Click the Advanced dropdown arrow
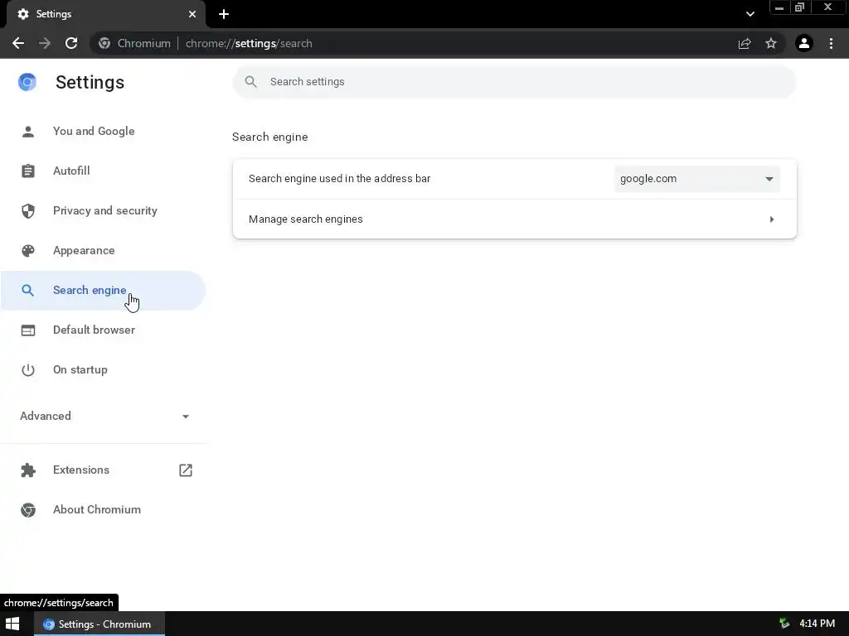This screenshot has width=849, height=636. click(186, 417)
